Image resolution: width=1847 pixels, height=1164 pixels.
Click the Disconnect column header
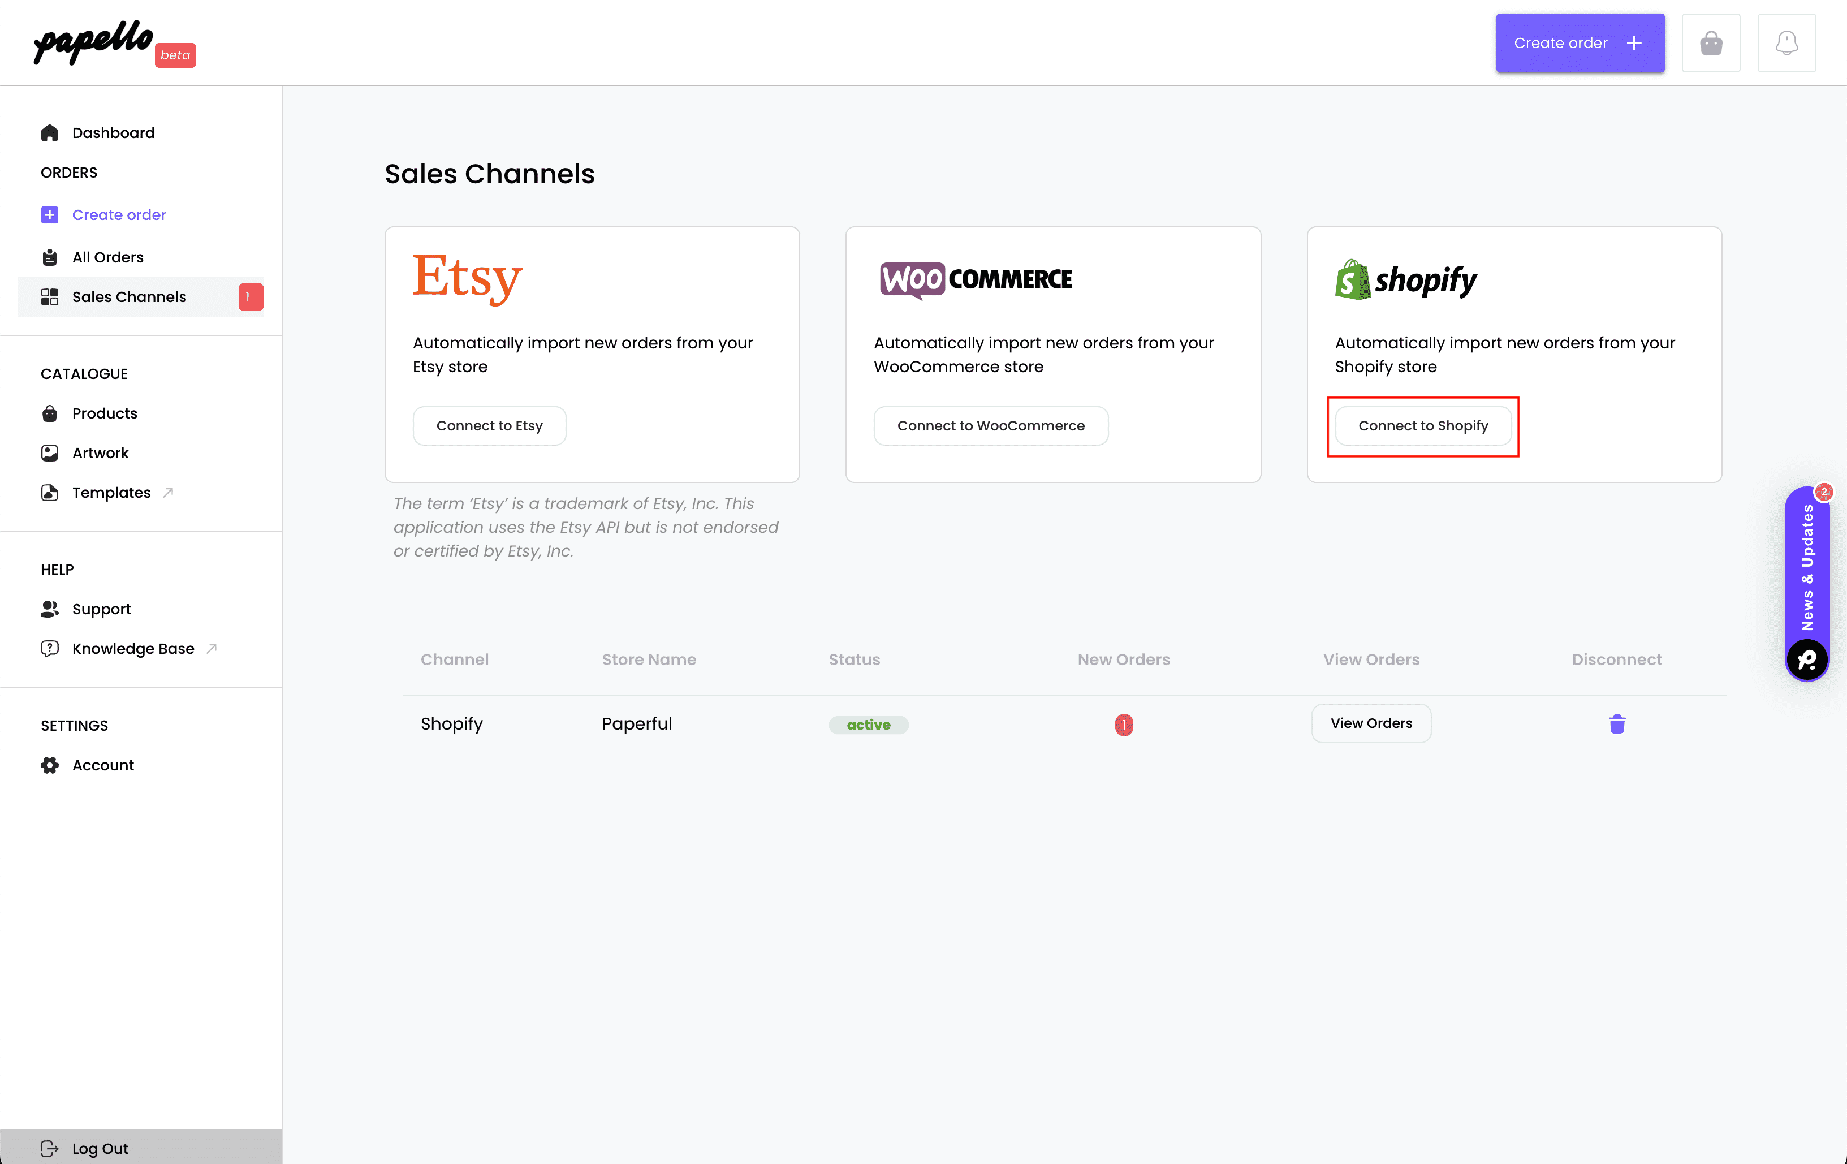pos(1616,659)
